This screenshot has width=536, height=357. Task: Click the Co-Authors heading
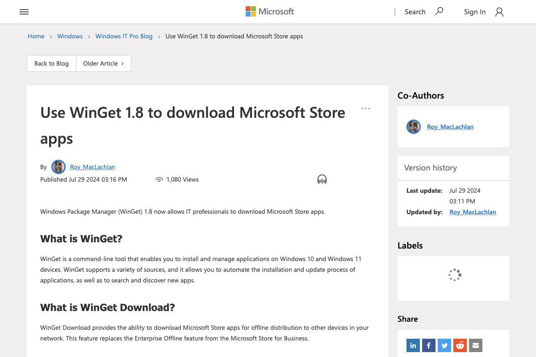click(421, 95)
